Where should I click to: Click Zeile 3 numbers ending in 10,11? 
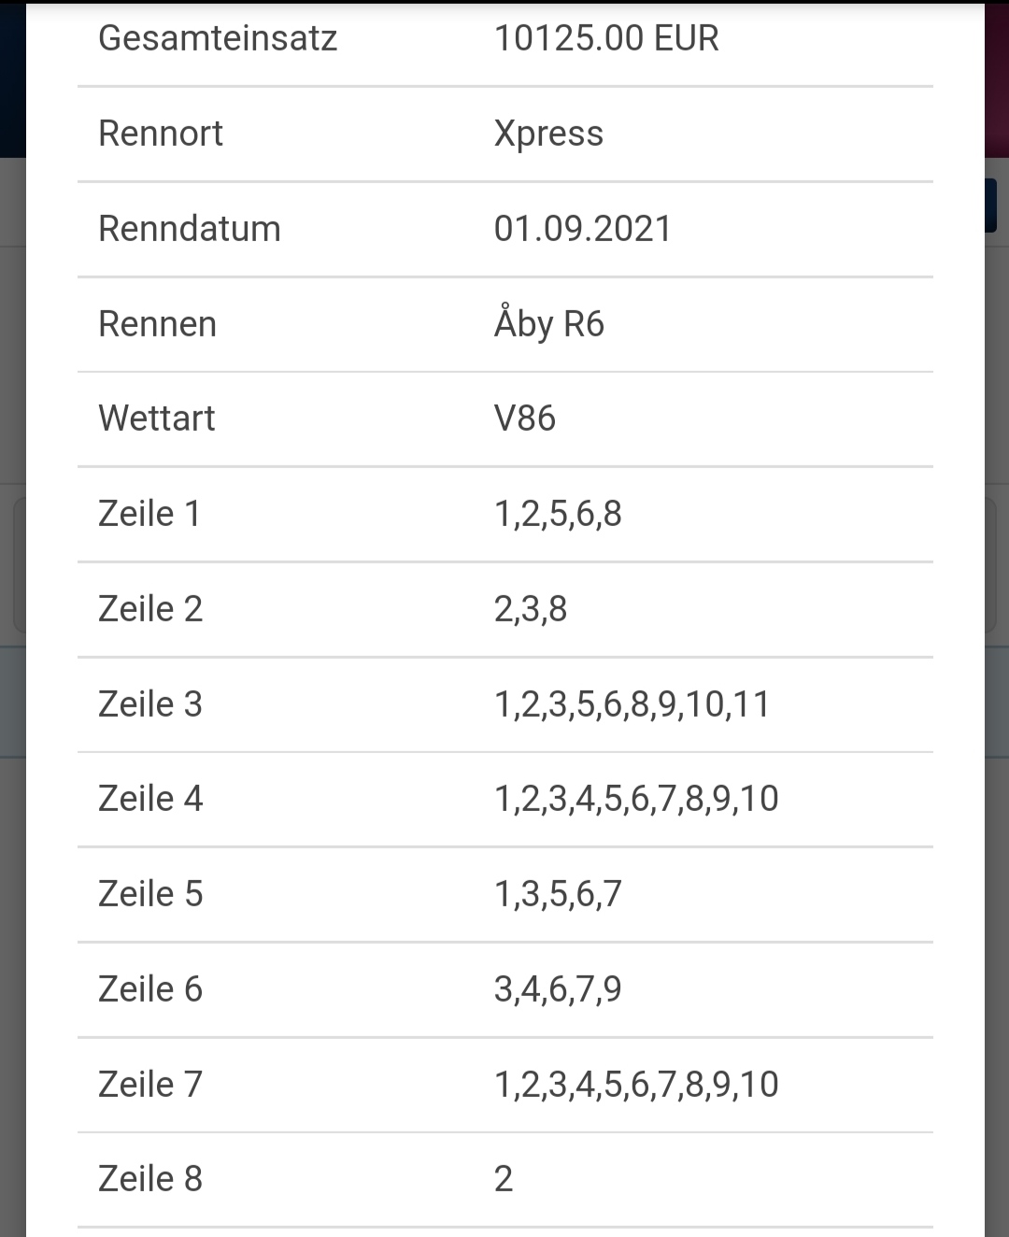(x=632, y=704)
